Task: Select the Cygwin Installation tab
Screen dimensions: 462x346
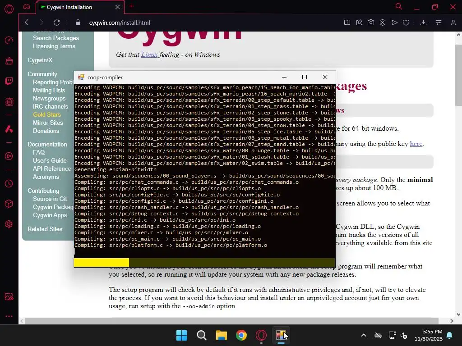Action: (80, 7)
